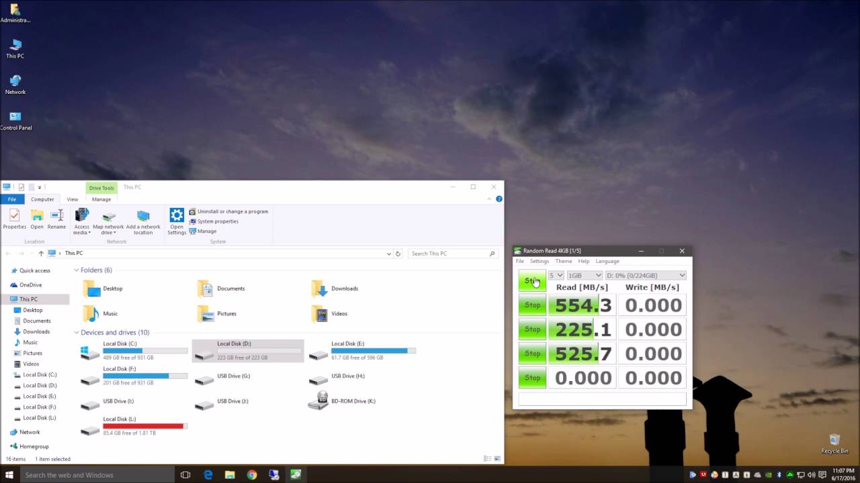Collapse the ribbon with the chevron
Image resolution: width=860 pixels, height=483 pixels.
pos(489,199)
